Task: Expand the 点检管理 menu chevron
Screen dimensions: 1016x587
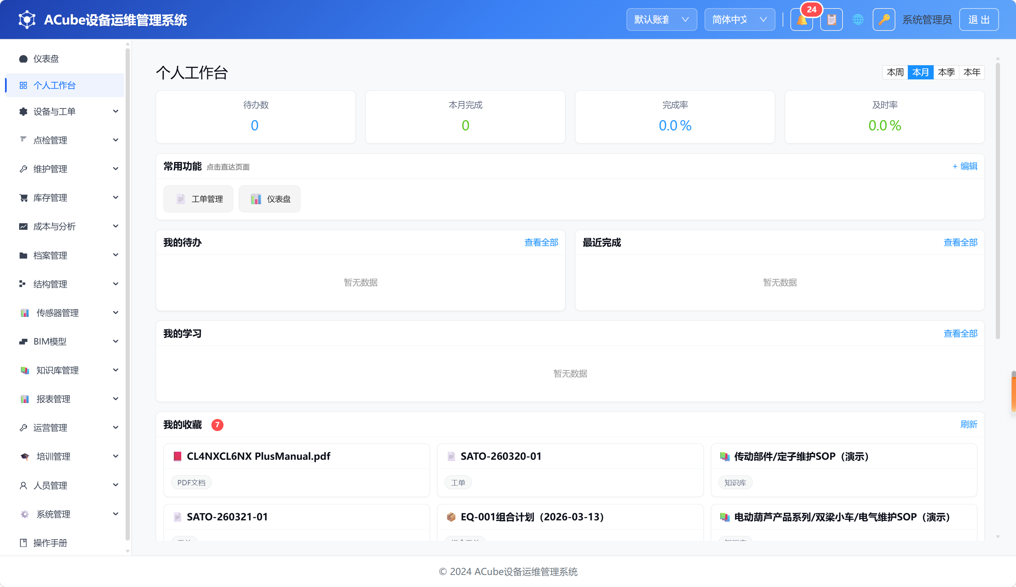Action: (x=116, y=140)
